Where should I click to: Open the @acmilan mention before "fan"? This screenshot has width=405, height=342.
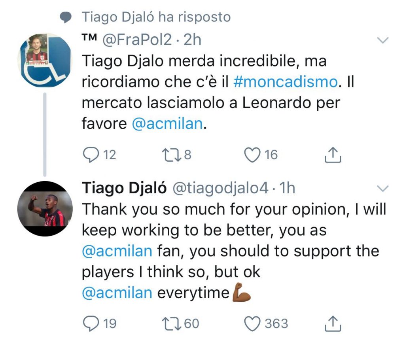[117, 251]
